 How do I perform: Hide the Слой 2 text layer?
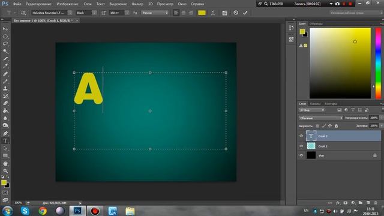point(301,136)
